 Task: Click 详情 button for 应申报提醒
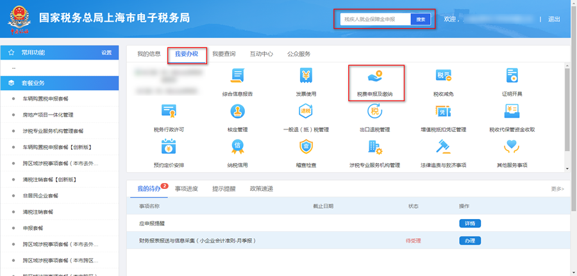coord(469,223)
